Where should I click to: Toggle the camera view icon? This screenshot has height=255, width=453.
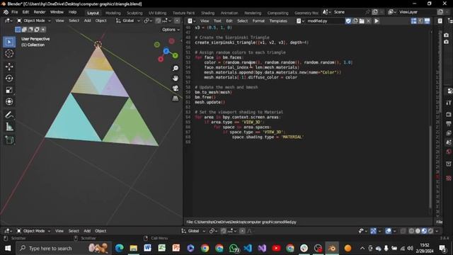pyautogui.click(x=176, y=89)
